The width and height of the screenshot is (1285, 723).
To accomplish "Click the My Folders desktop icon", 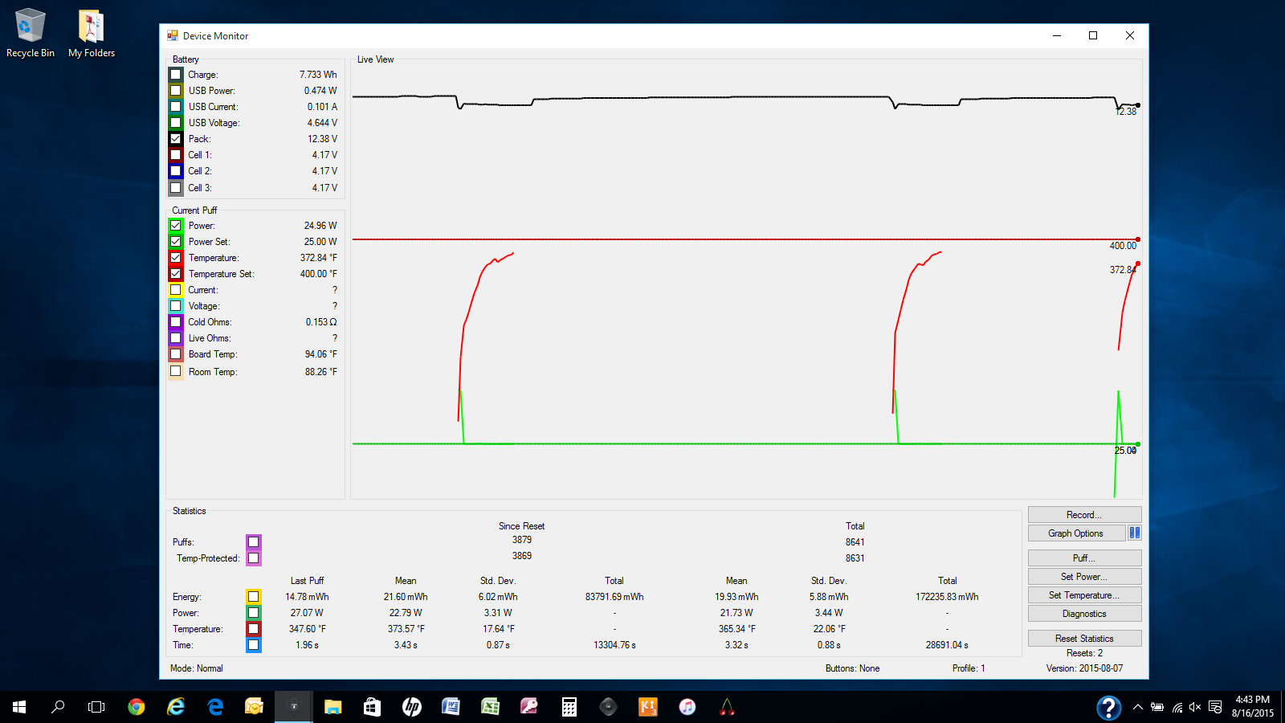I will tap(92, 34).
